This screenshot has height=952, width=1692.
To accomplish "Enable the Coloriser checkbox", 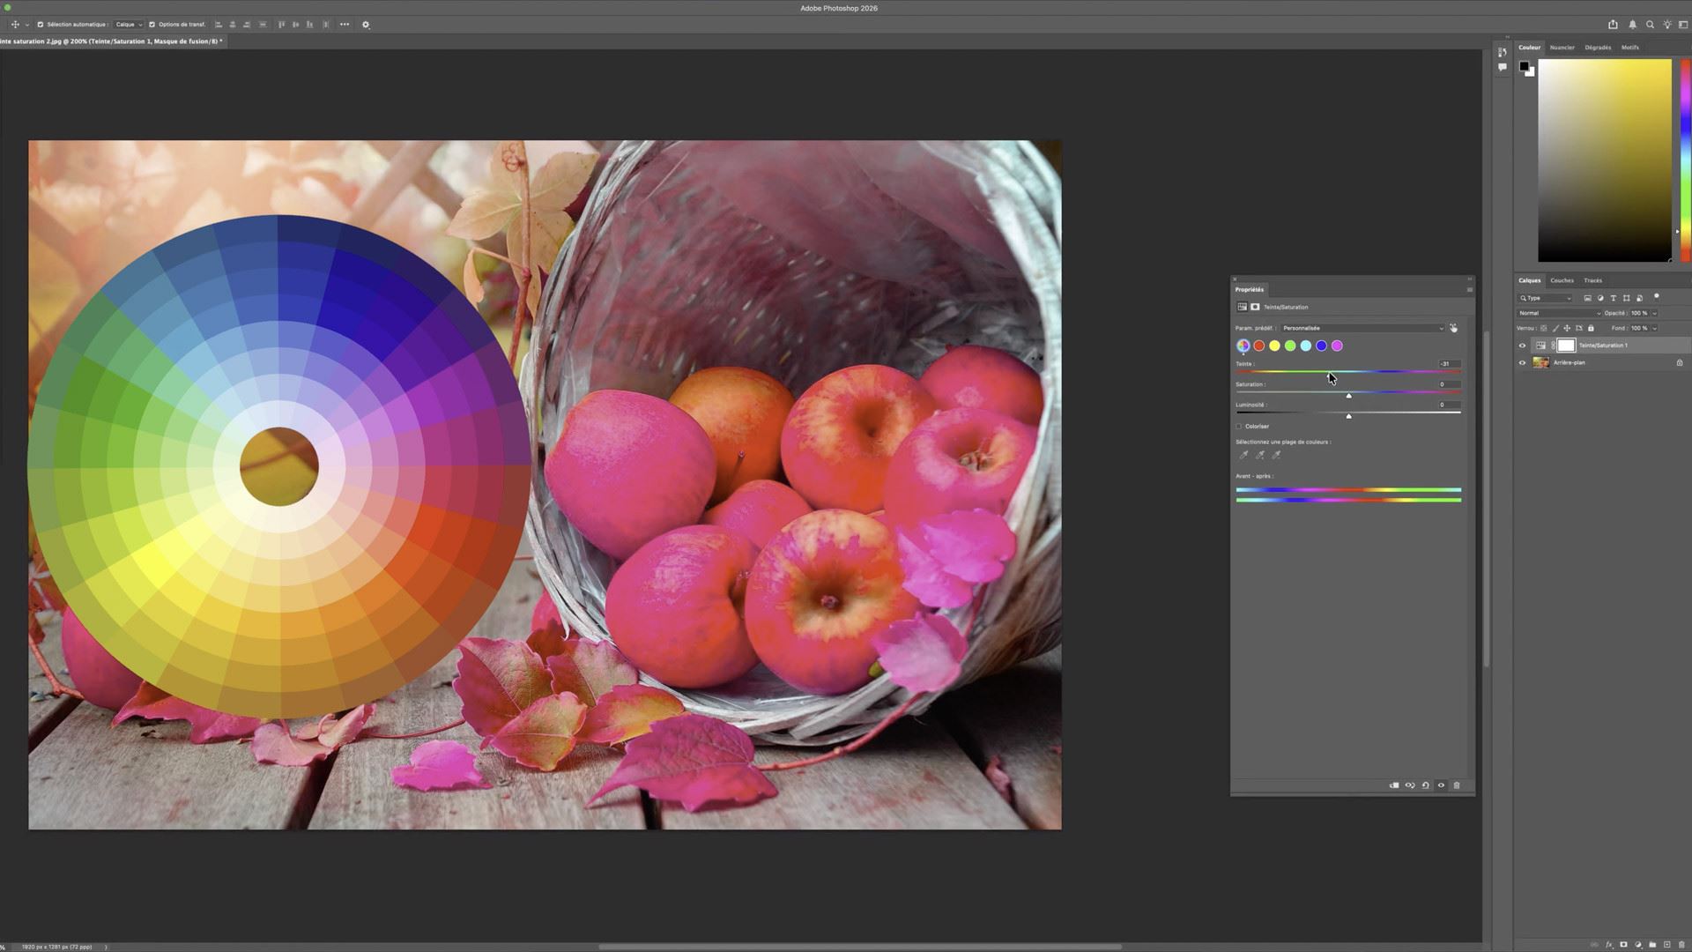I will point(1239,427).
